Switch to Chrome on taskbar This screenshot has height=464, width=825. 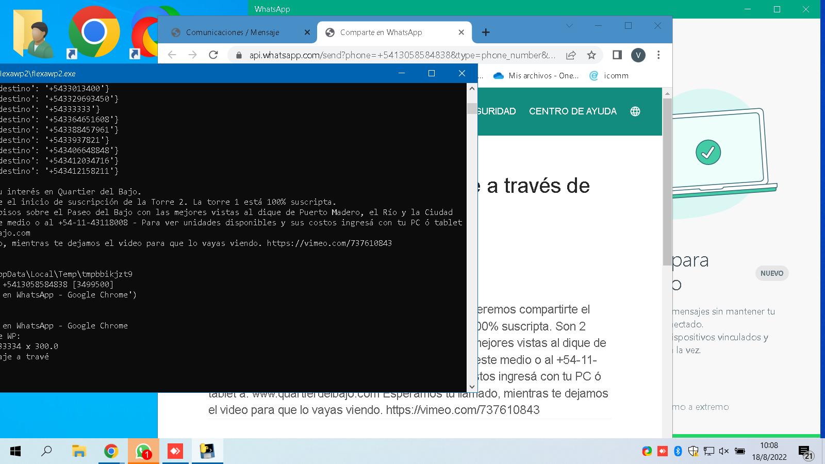(111, 452)
